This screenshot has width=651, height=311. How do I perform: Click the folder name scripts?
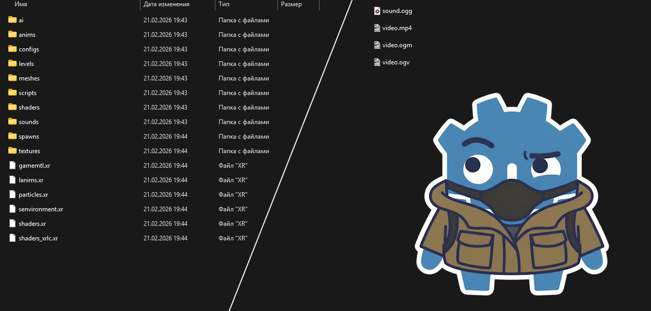tap(28, 93)
